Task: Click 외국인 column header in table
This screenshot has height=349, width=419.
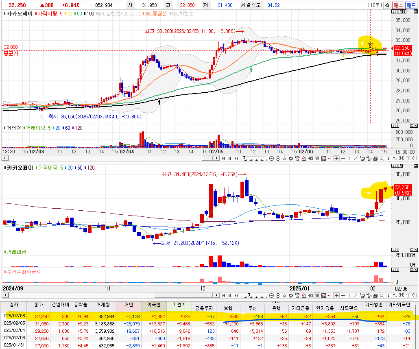Action: (x=154, y=305)
